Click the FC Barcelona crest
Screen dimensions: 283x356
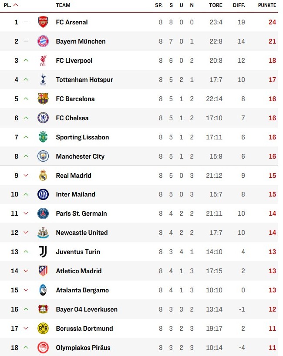(43, 99)
